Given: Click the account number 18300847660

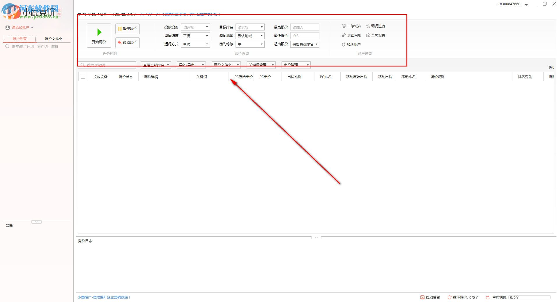Looking at the screenshot, I should coord(509,4).
